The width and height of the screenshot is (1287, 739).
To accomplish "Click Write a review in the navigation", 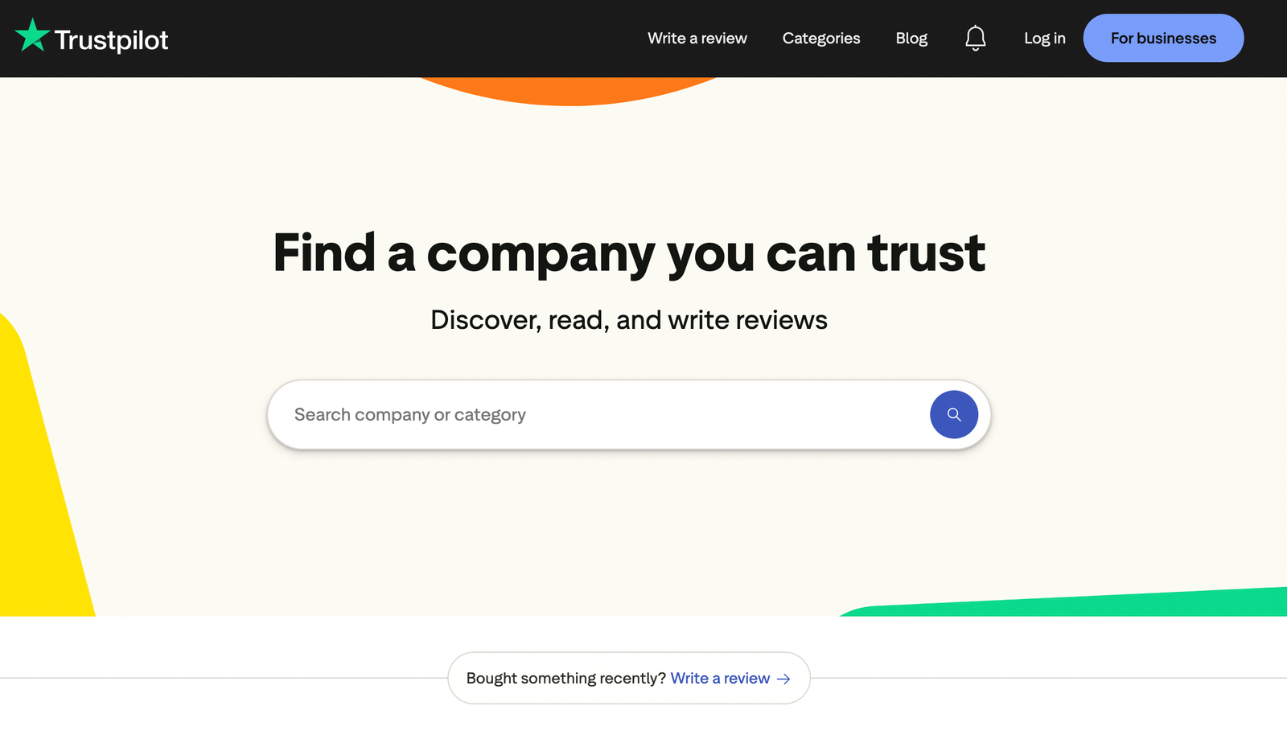I will 697,38.
